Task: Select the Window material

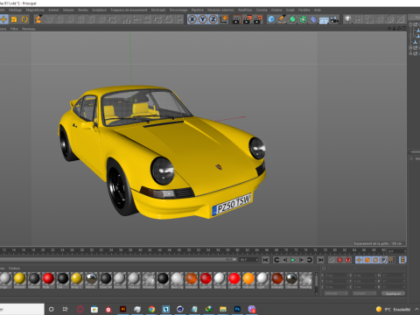Action: (x=149, y=280)
